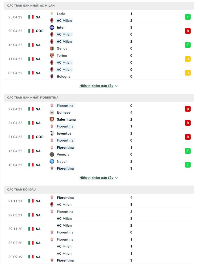Screen dimensions: 197x267
Task: Click the Juventus logo icon
Action: [52, 133]
